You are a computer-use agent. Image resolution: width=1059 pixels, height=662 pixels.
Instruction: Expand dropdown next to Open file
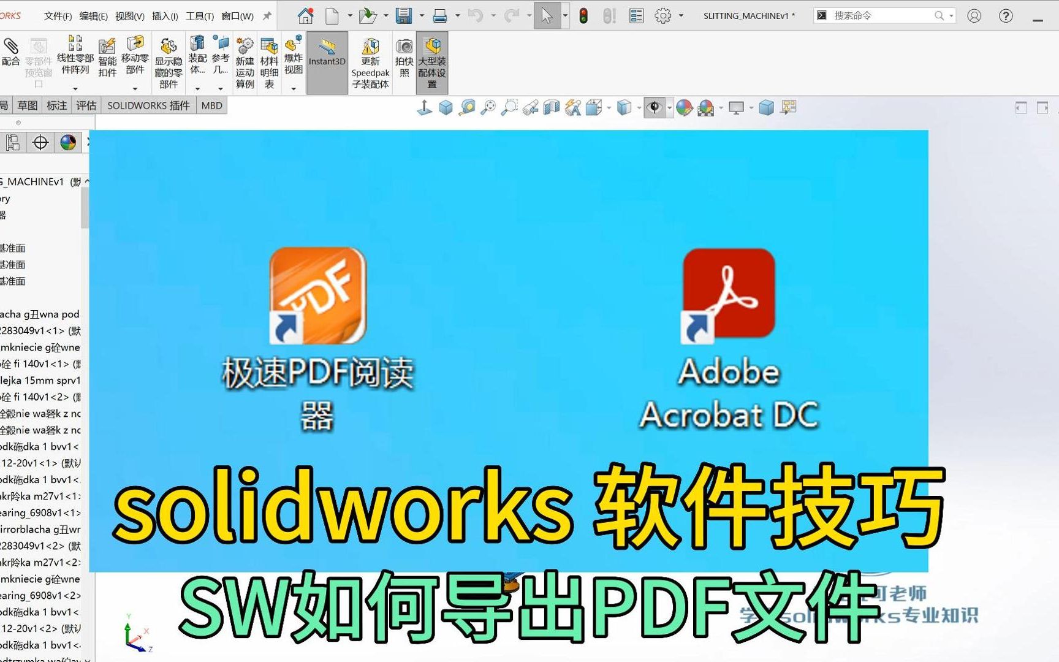386,15
